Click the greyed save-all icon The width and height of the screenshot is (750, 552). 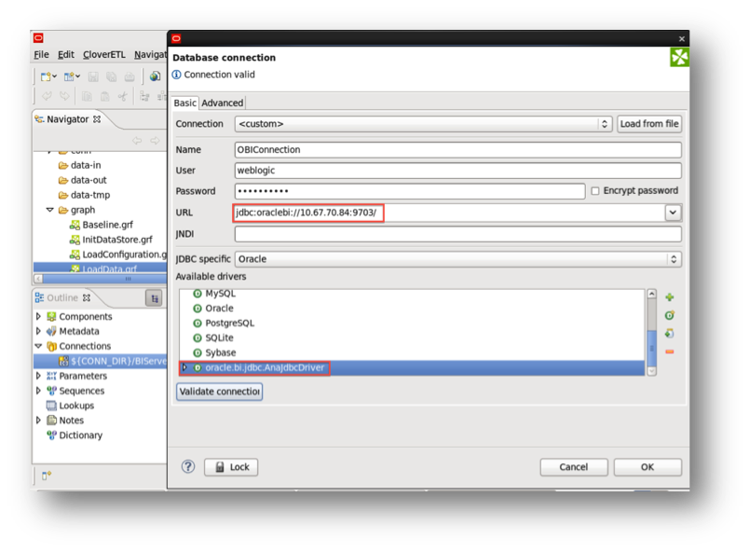(112, 76)
